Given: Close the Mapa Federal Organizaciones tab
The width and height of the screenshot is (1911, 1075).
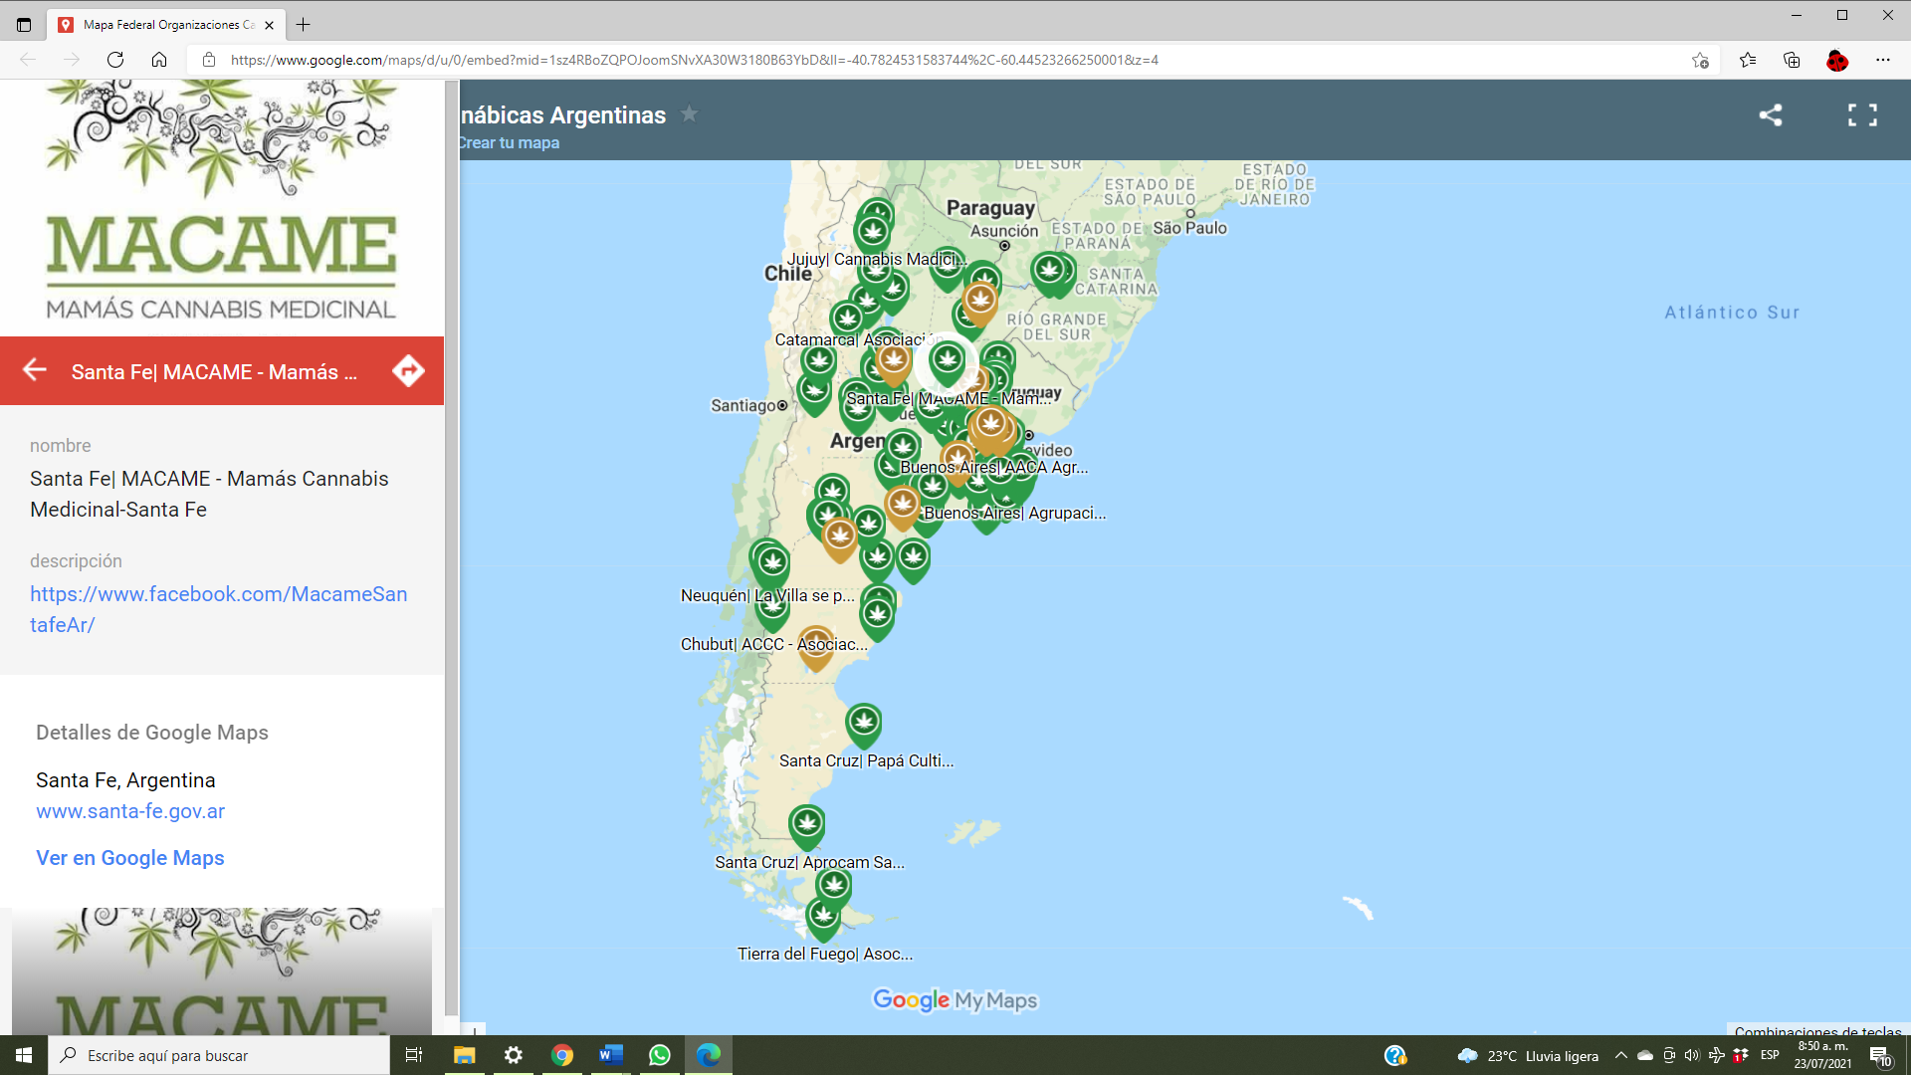Looking at the screenshot, I should (269, 25).
